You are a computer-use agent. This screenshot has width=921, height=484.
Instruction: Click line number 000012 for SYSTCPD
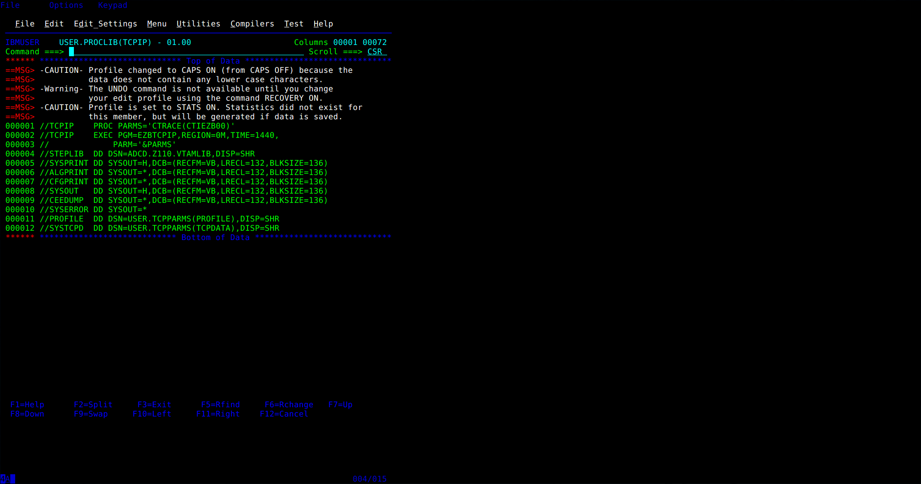(x=20, y=228)
